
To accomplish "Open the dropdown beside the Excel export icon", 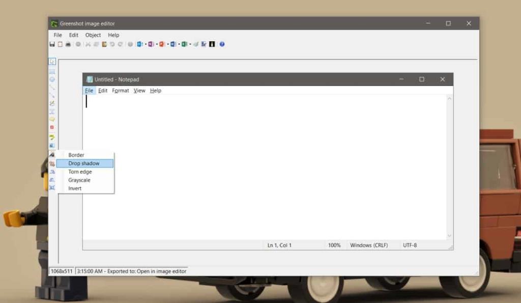I will point(190,44).
